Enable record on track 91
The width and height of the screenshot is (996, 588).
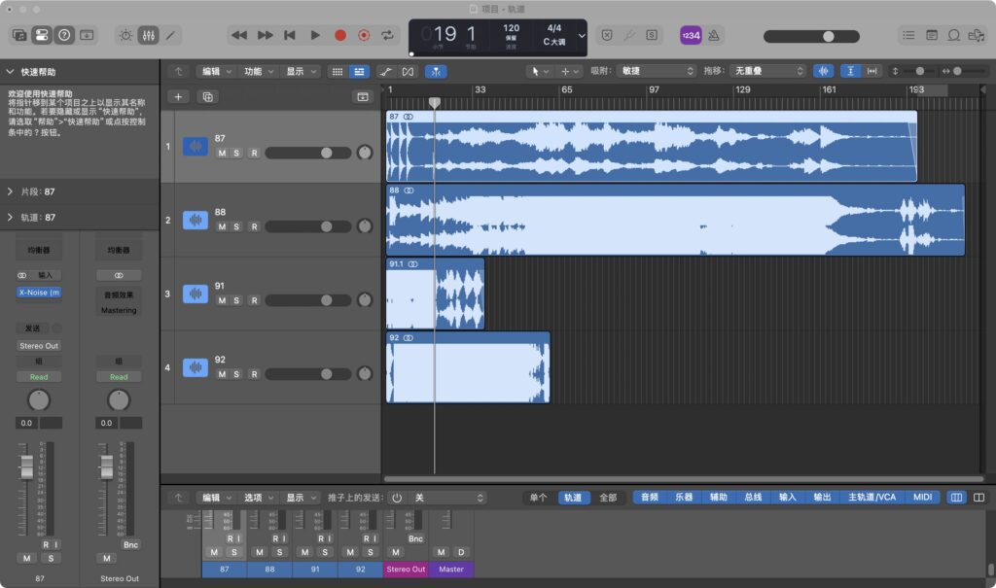pyautogui.click(x=254, y=300)
